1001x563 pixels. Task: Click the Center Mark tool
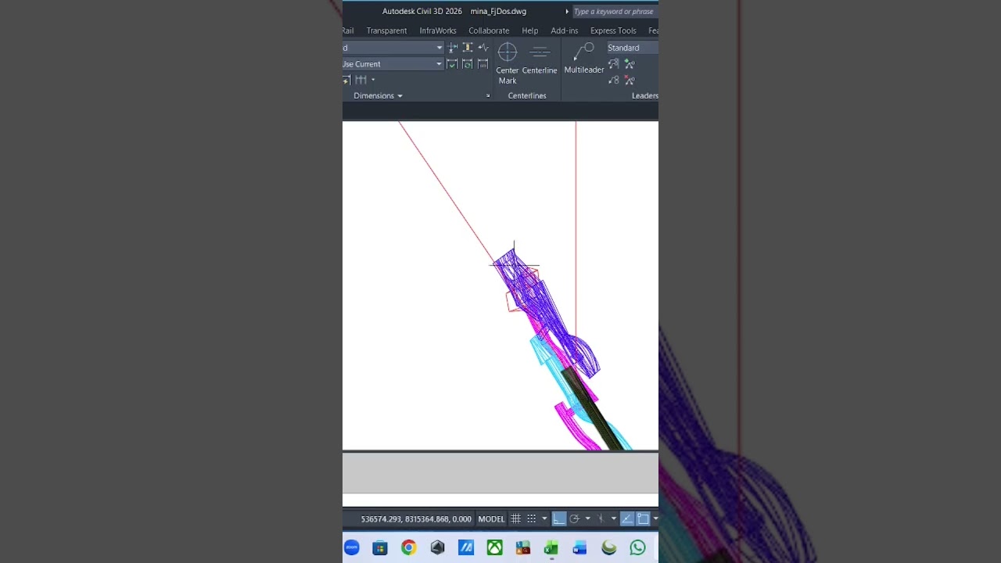pos(508,63)
